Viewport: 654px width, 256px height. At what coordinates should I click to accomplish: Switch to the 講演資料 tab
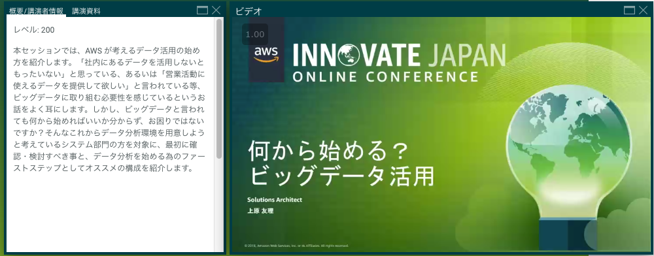pos(86,11)
